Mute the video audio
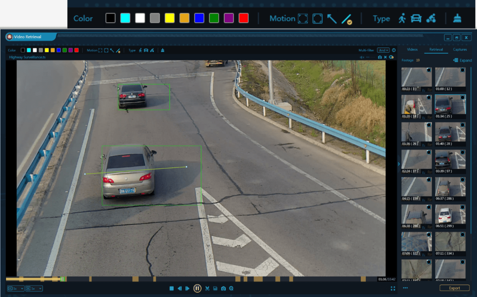The width and height of the screenshot is (477, 297). [x=362, y=57]
